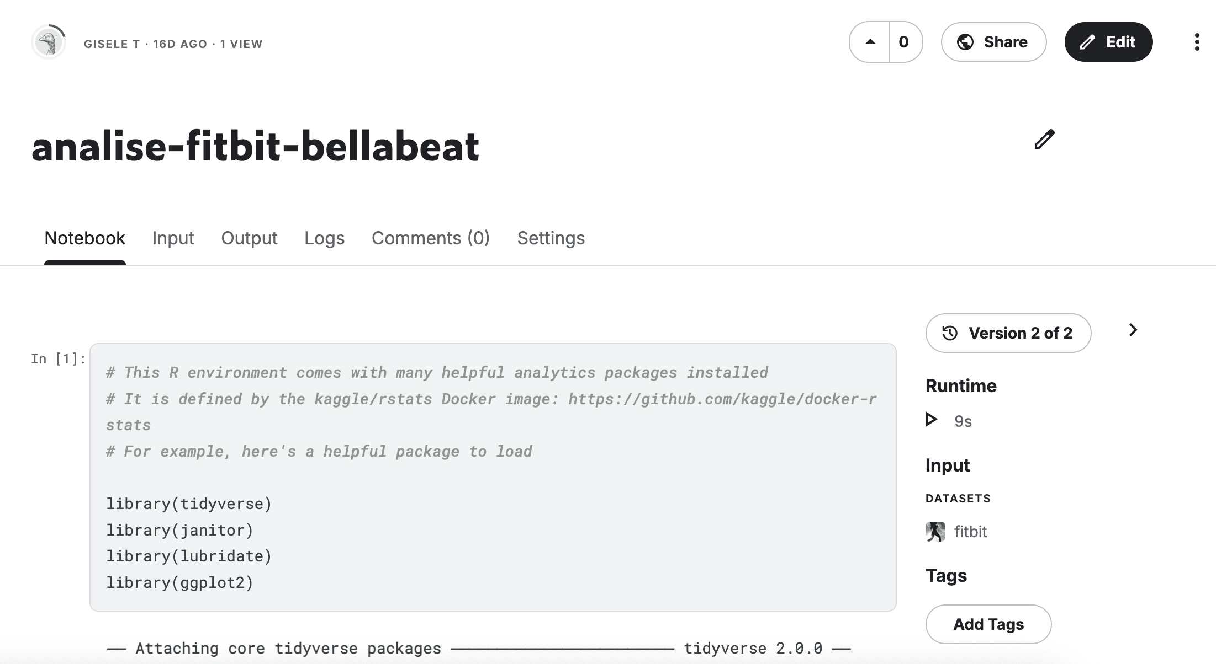Open the fitbit dataset link

click(x=970, y=532)
